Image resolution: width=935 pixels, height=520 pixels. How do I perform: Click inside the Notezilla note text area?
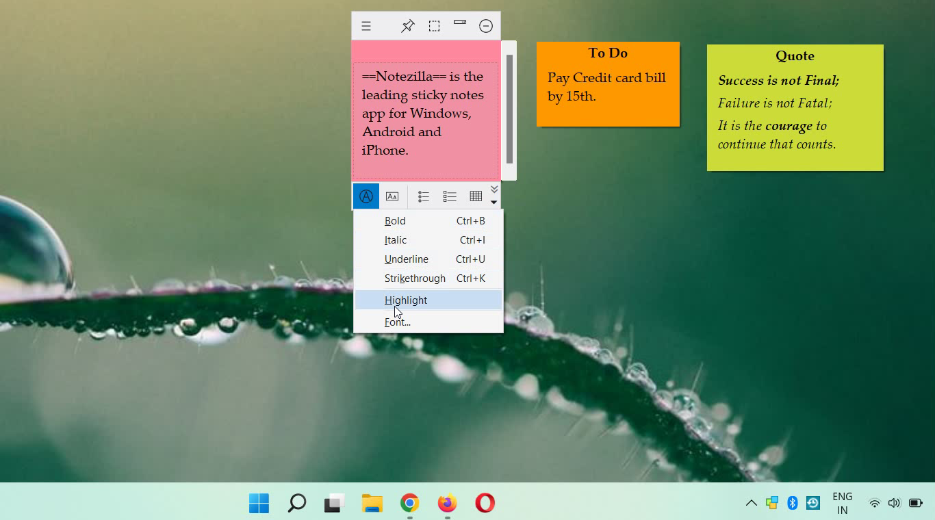(x=425, y=121)
